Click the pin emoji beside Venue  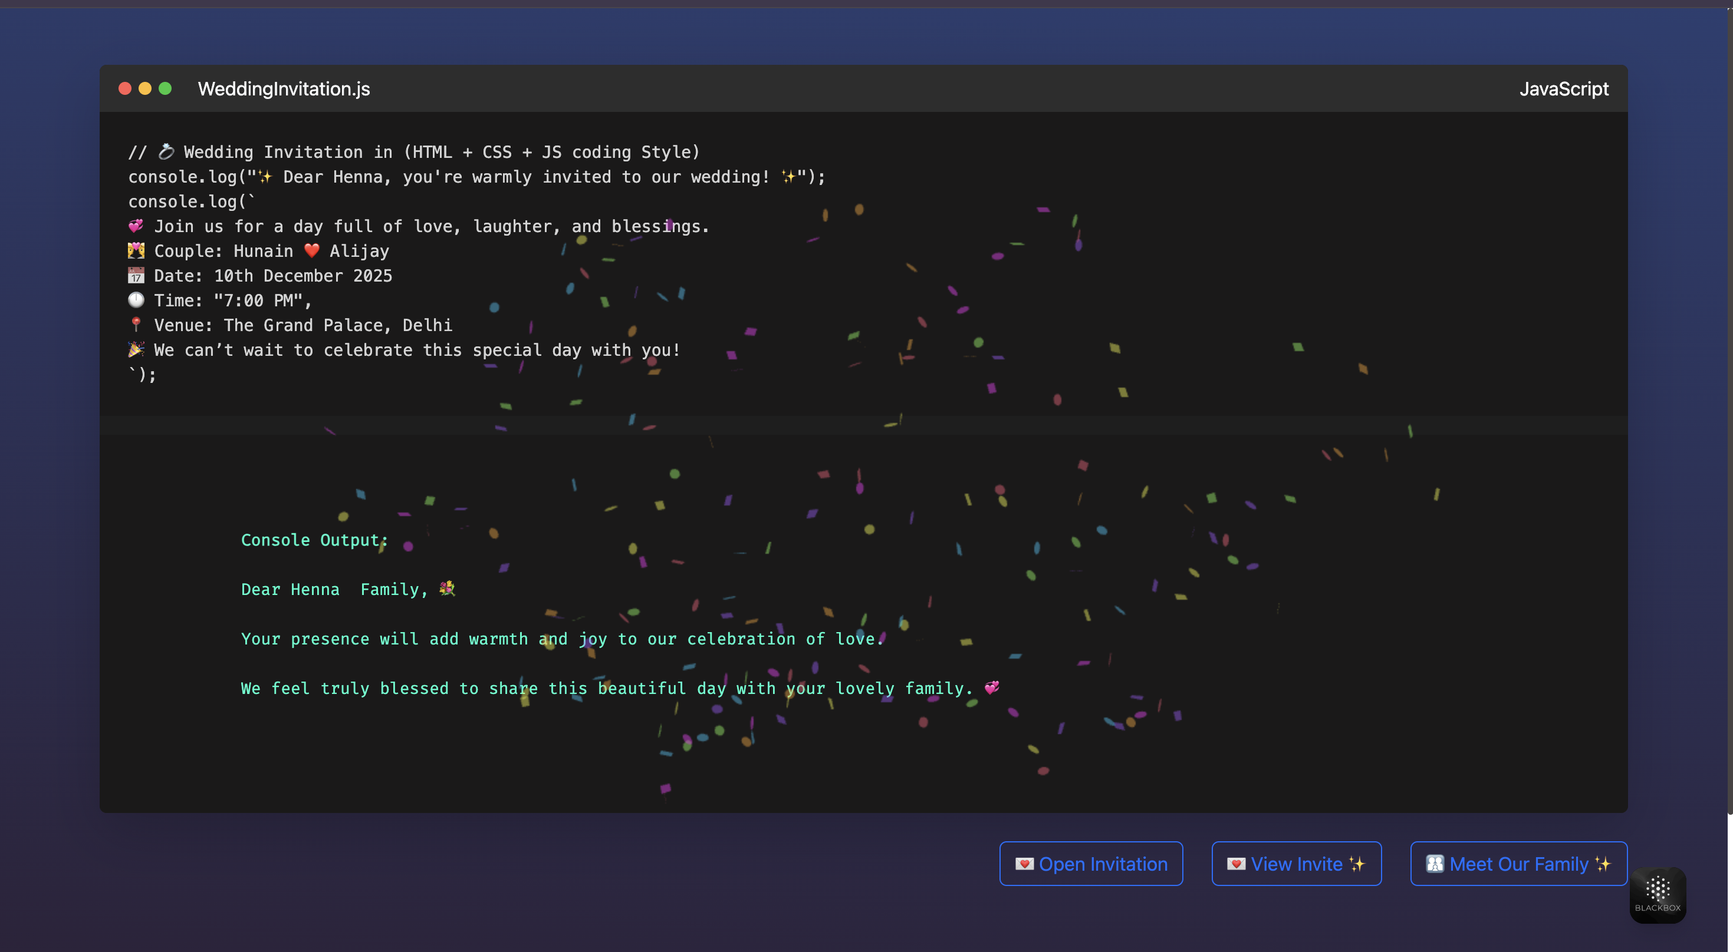pos(136,325)
